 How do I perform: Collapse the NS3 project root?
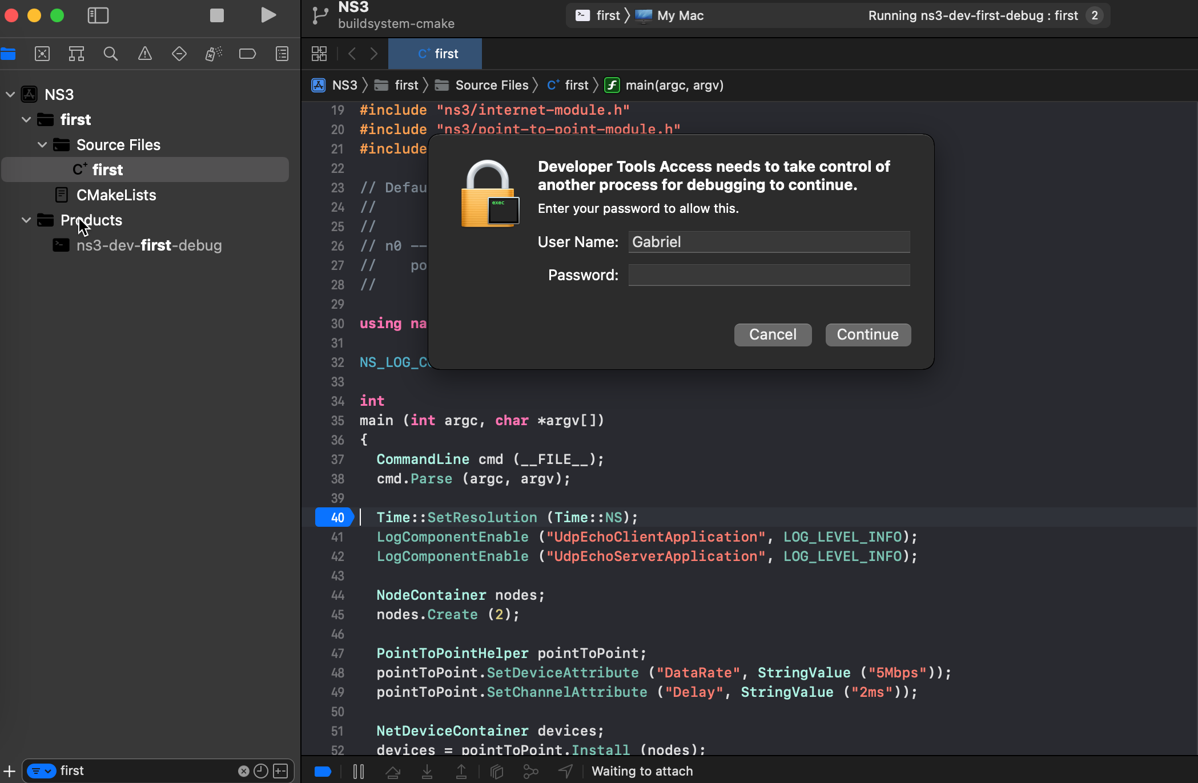10,95
